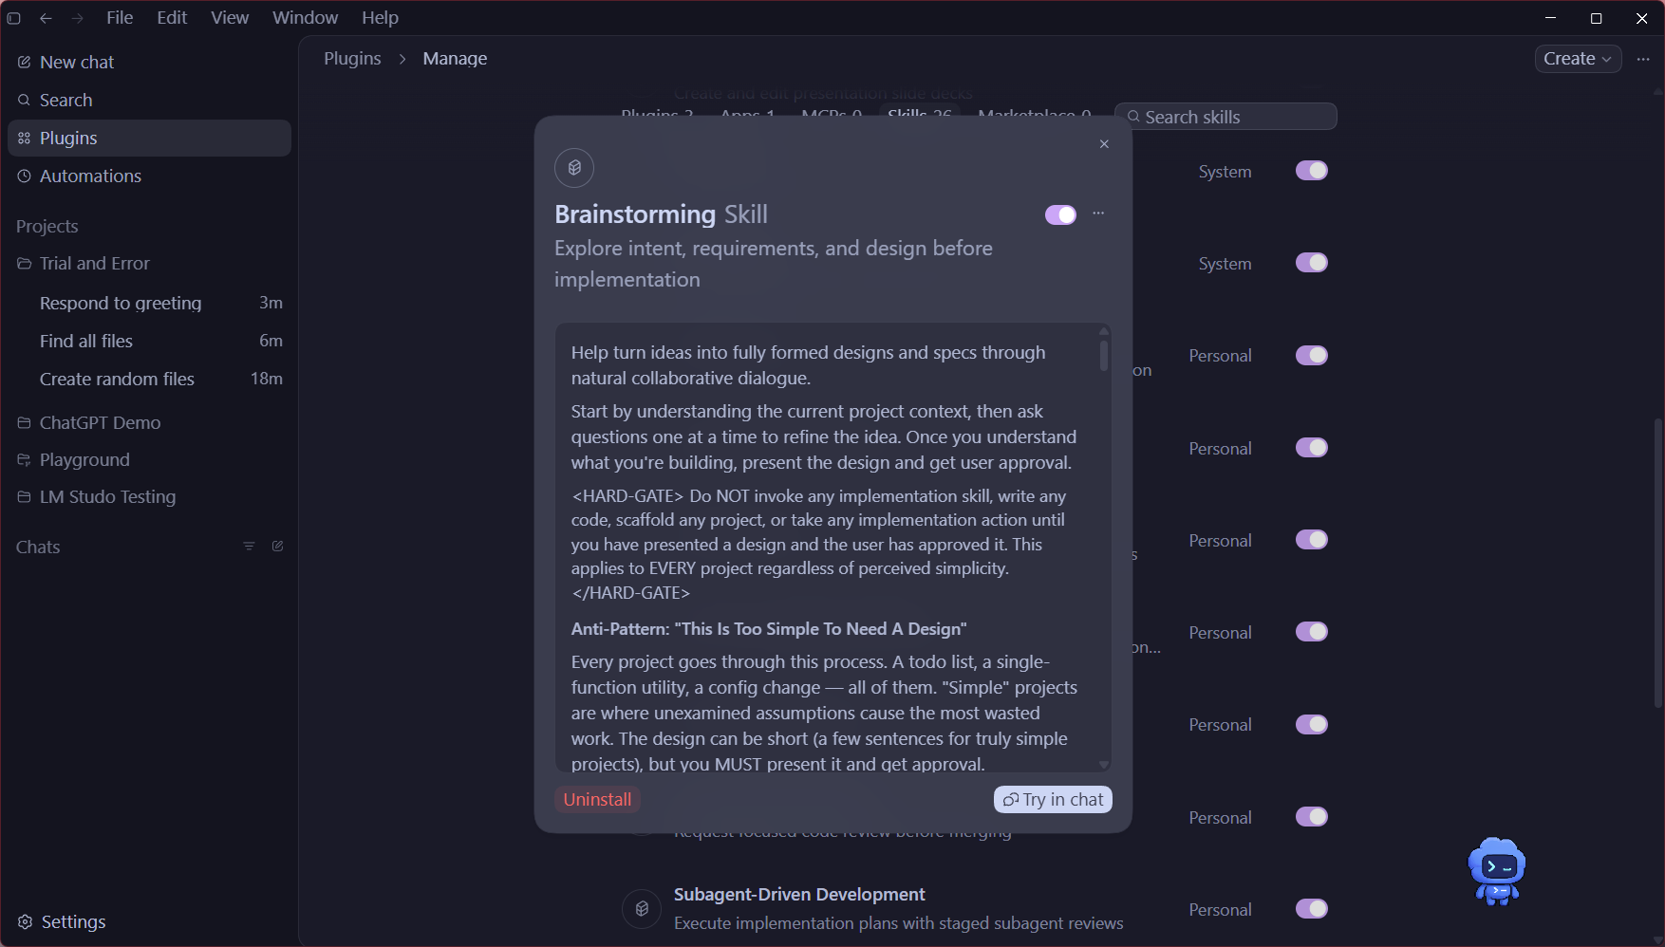The image size is (1665, 947).
Task: Click the sidebar toggle icon in the title bar
Action: click(14, 18)
